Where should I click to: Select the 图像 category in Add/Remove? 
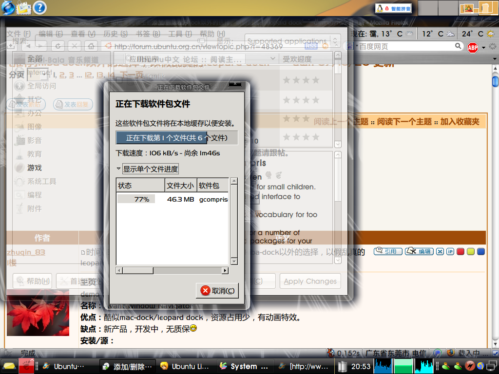tap(28, 127)
